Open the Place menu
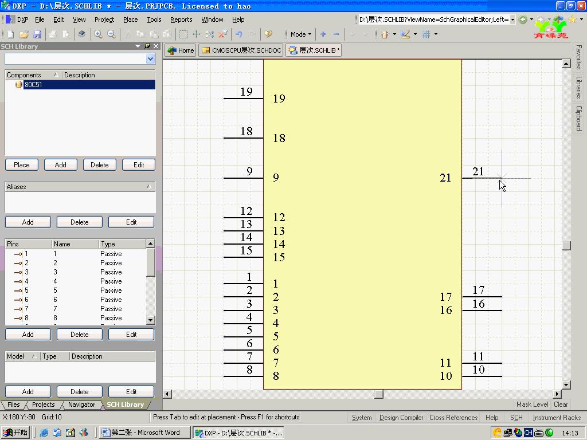This screenshot has height=440, width=587. point(131,19)
